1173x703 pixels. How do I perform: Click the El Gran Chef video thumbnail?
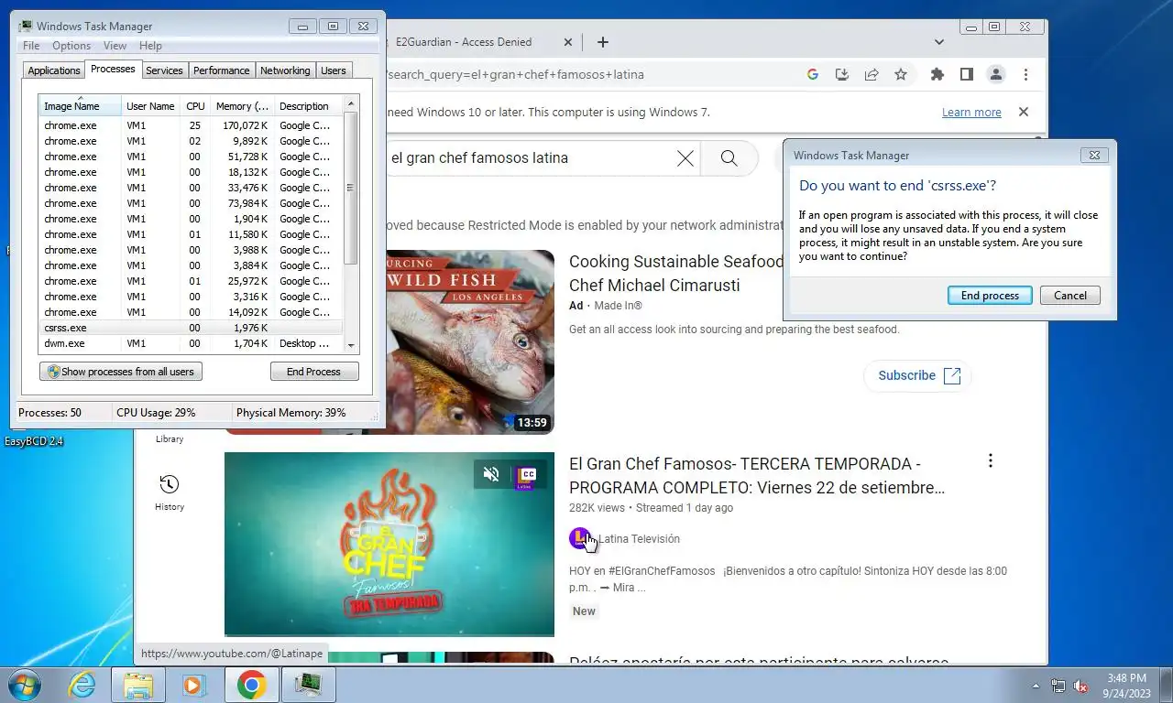(389, 544)
